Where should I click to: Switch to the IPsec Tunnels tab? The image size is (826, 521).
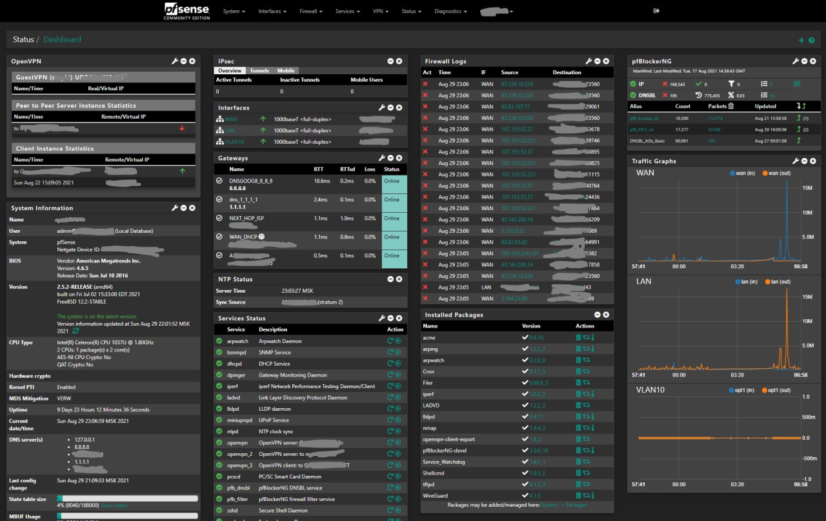pyautogui.click(x=259, y=71)
